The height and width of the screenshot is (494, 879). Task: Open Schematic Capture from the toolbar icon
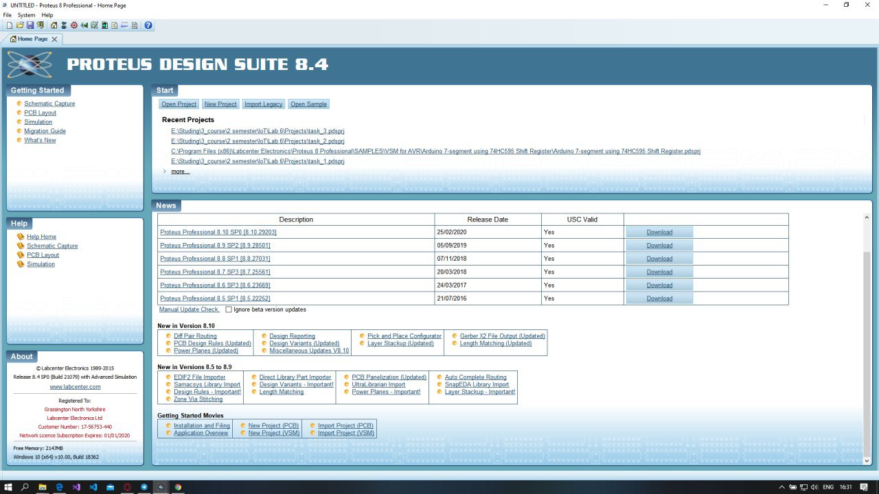64,25
